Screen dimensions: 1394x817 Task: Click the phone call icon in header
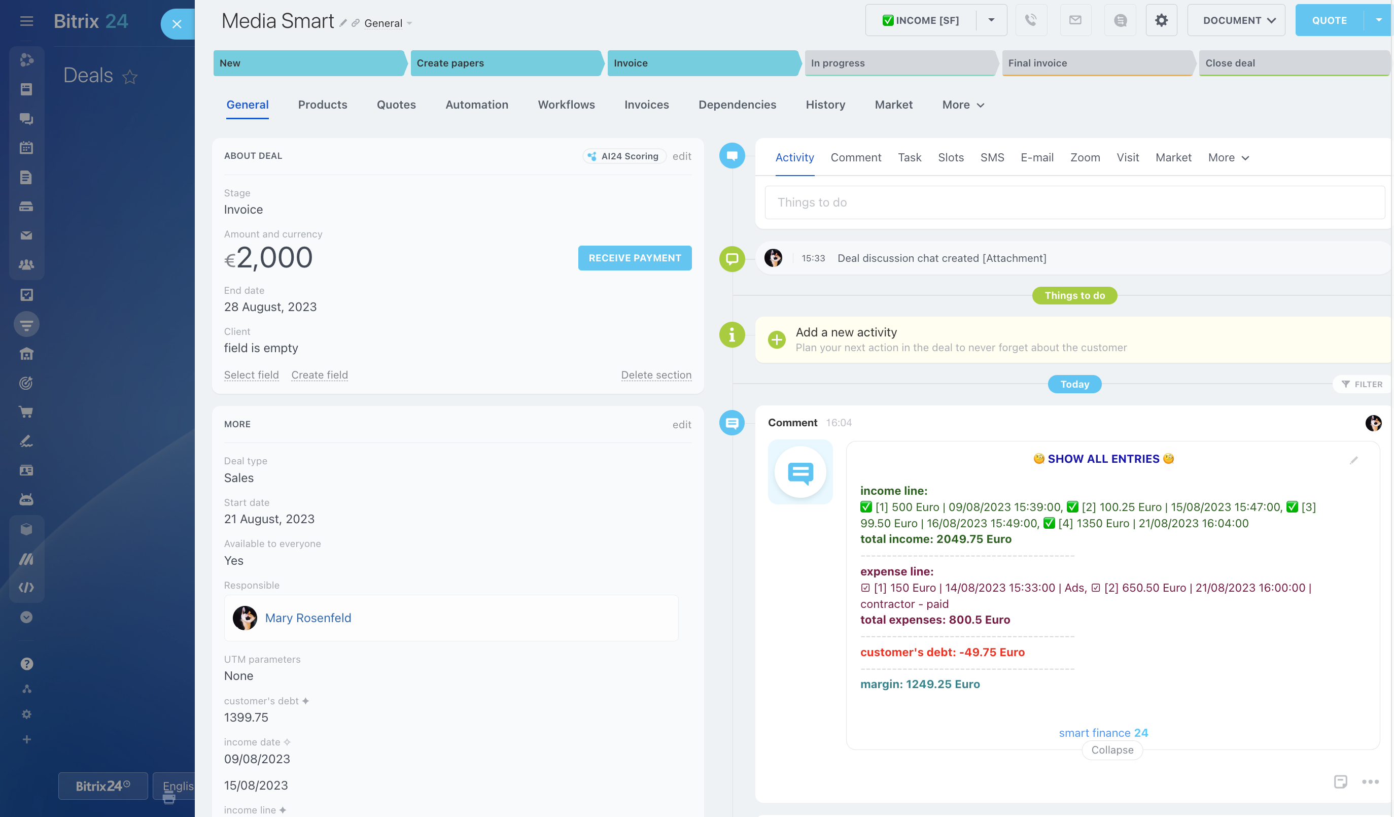1031,20
